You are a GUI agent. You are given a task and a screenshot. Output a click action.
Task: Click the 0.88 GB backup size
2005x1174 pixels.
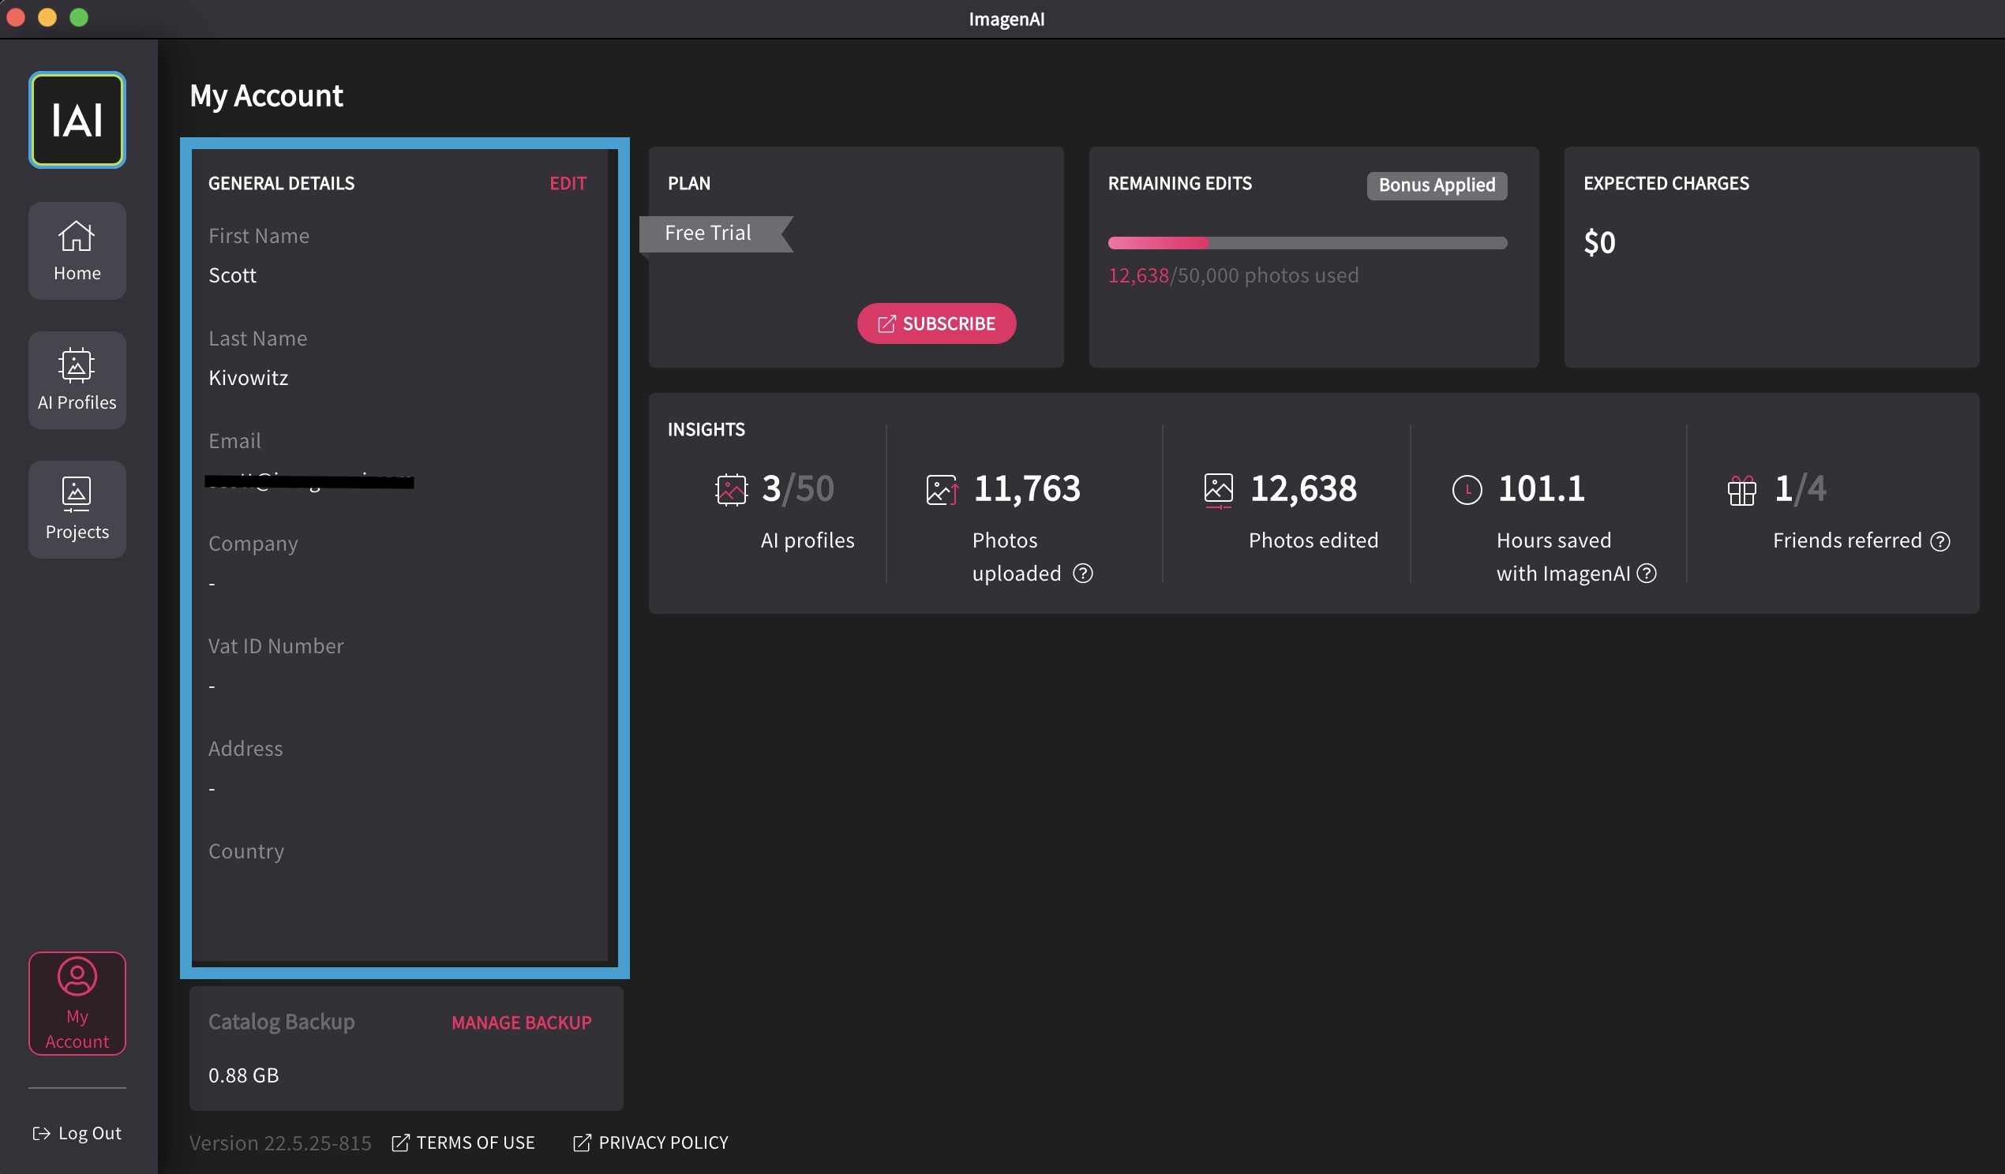[243, 1075]
